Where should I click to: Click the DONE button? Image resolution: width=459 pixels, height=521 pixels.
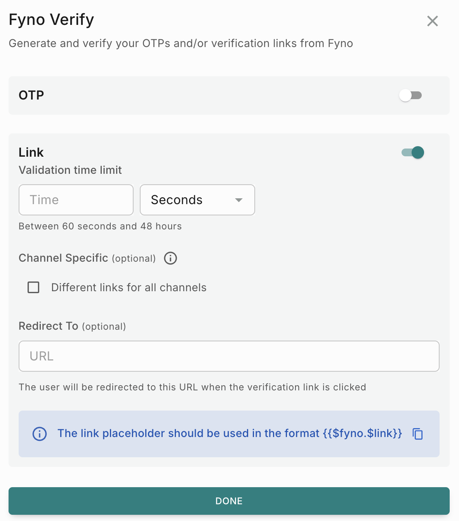click(229, 501)
